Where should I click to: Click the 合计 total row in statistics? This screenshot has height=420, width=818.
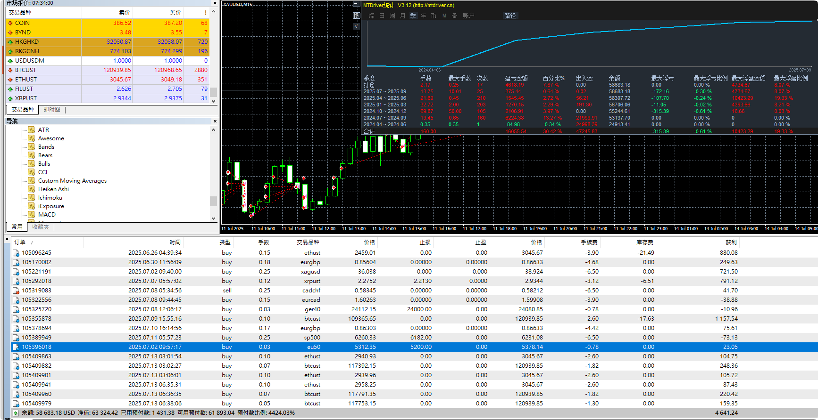tap(590, 131)
